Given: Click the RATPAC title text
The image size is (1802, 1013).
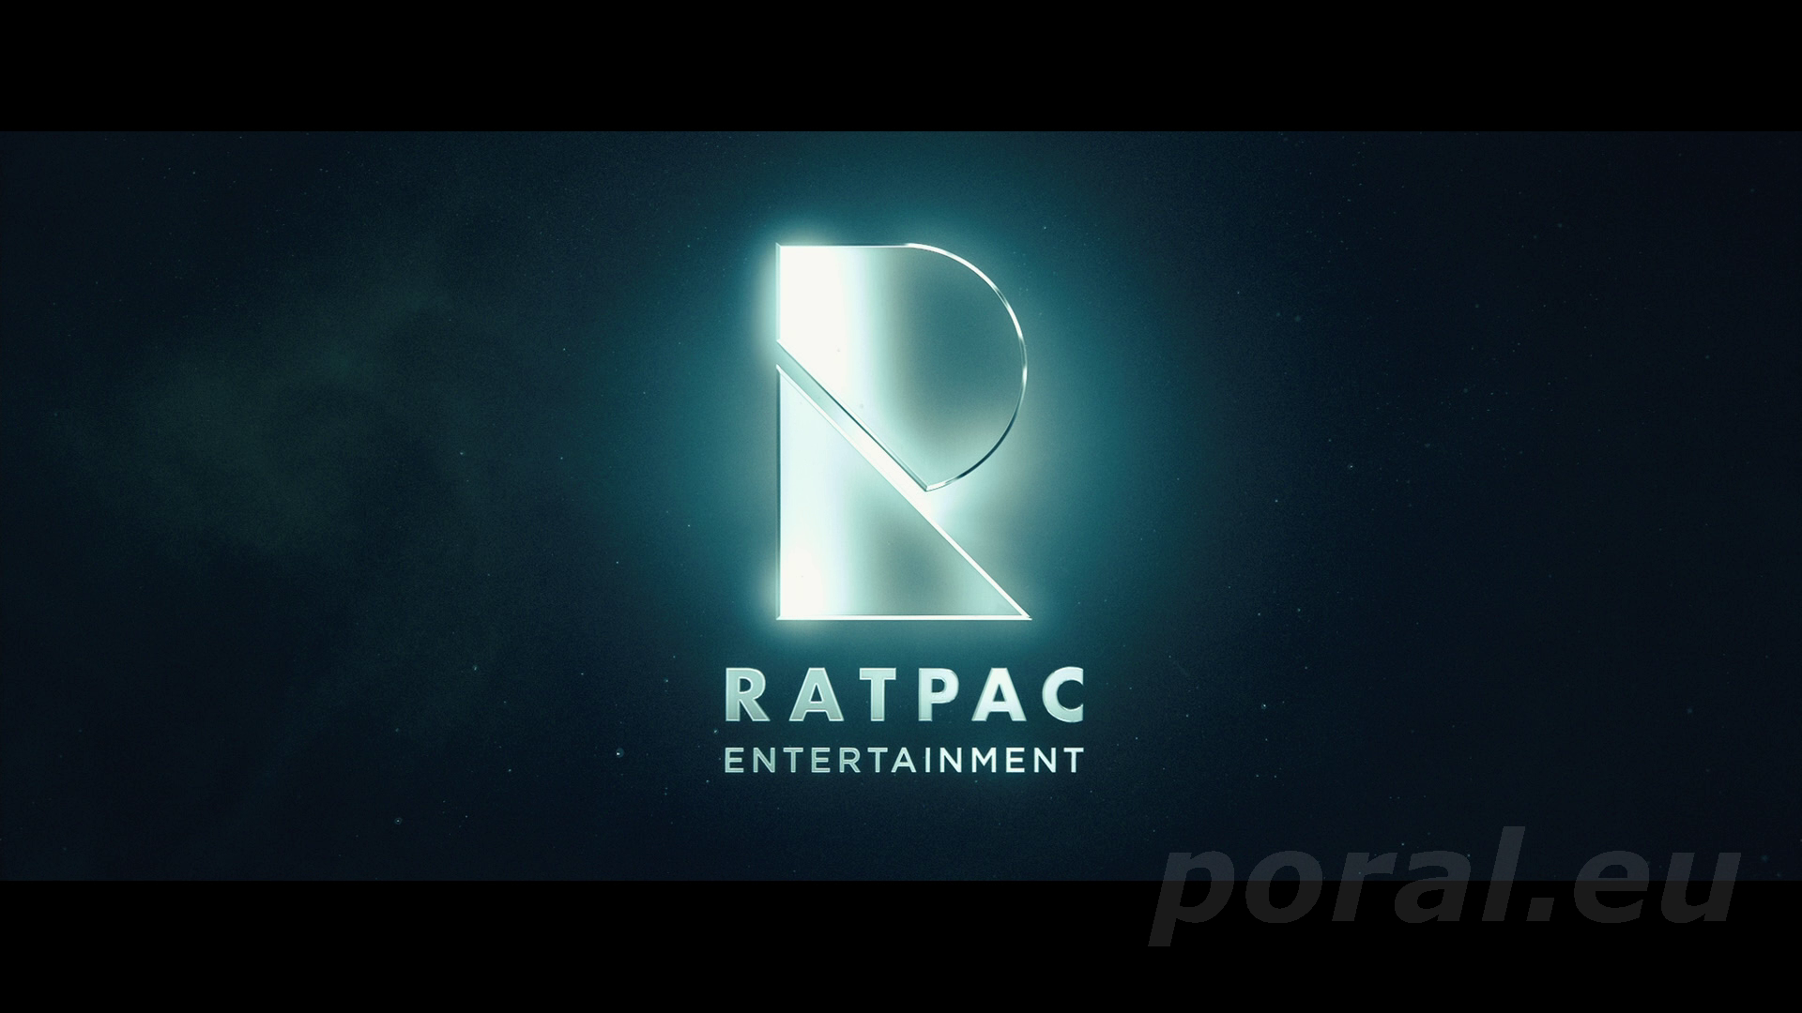Looking at the screenshot, I should [x=906, y=697].
